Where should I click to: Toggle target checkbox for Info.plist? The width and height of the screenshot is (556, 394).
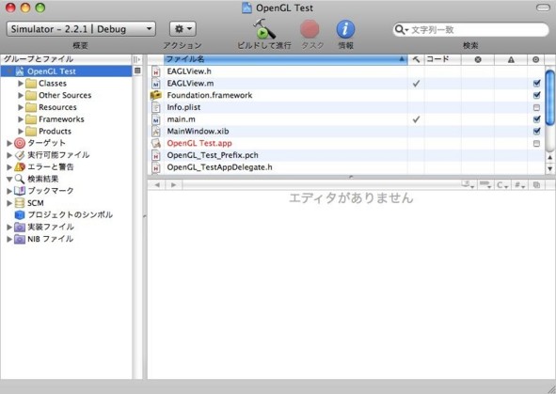536,107
